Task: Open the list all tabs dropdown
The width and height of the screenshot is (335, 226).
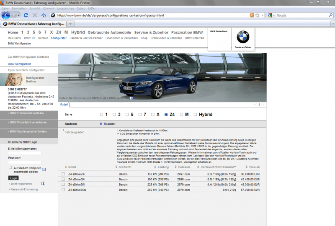Action: tap(332, 24)
